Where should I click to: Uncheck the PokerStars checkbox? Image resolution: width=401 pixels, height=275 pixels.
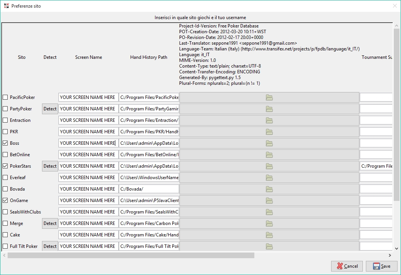(x=5, y=166)
